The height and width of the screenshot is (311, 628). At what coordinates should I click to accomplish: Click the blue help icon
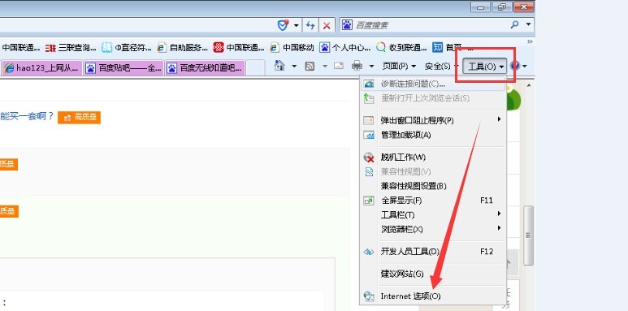click(514, 66)
